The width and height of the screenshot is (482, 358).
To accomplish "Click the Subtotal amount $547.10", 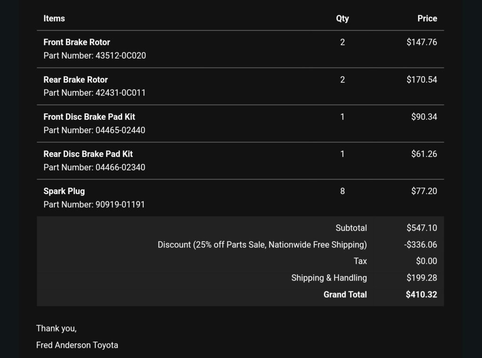I will [422, 228].
